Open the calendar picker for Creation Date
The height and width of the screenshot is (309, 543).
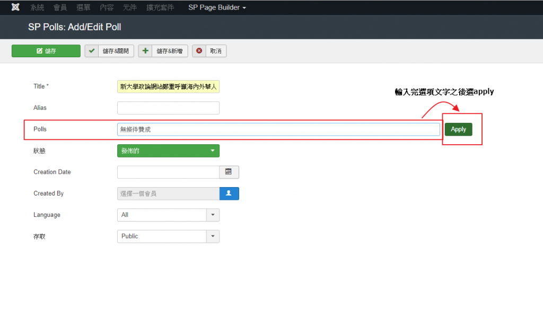pyautogui.click(x=229, y=172)
